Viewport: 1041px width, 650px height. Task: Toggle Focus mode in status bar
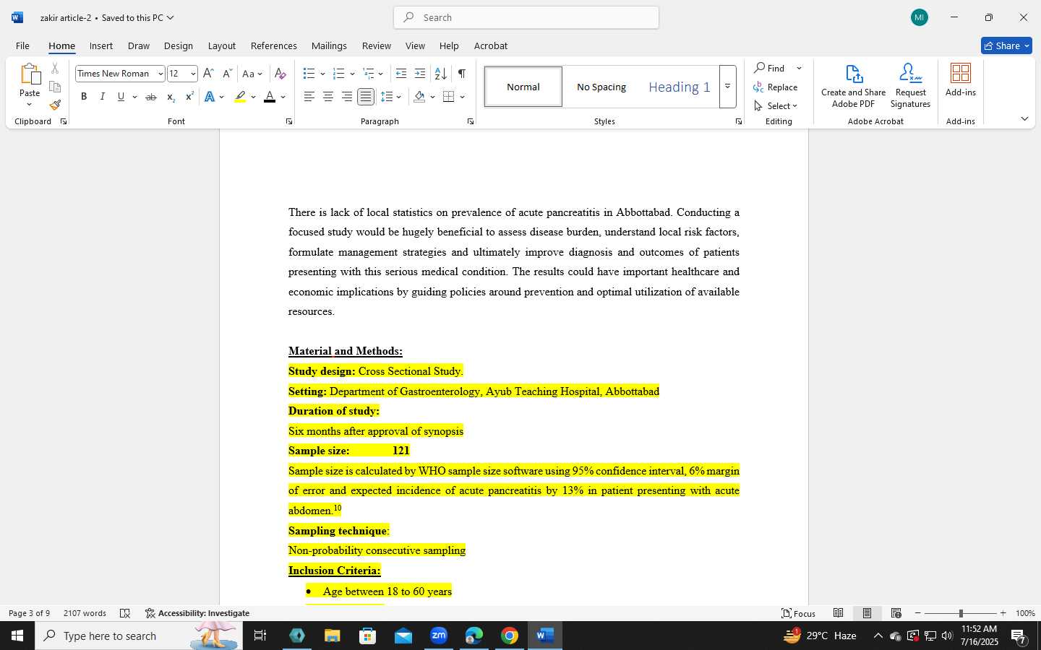coord(799,613)
